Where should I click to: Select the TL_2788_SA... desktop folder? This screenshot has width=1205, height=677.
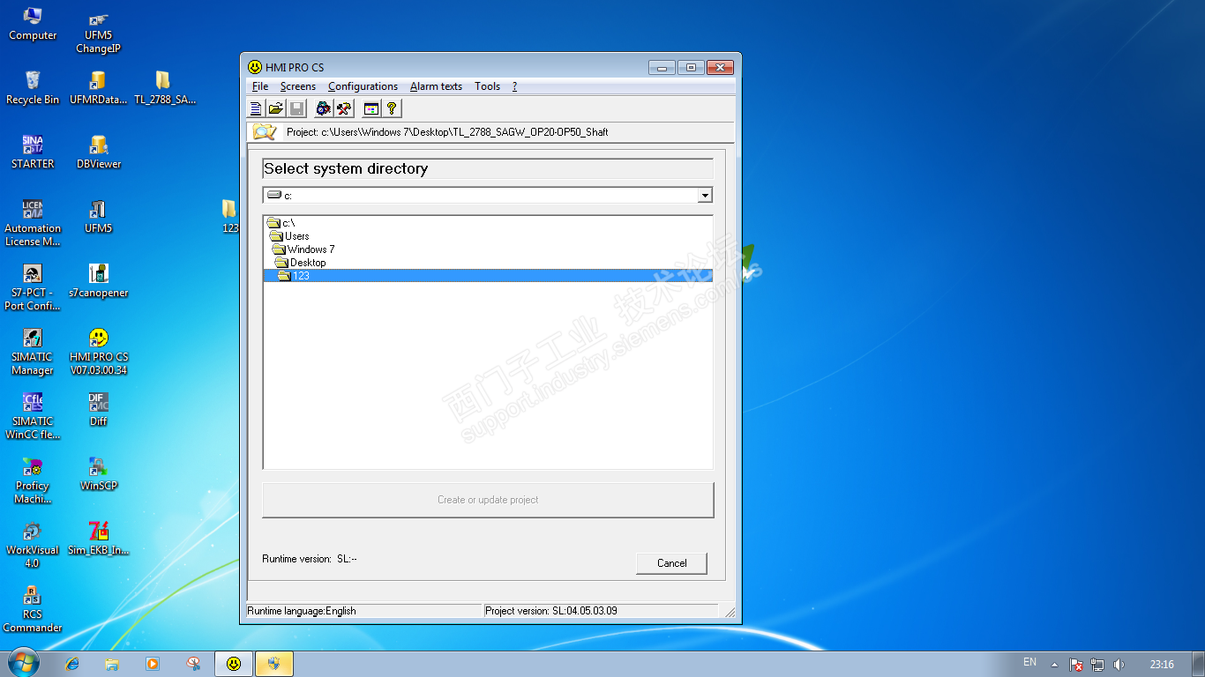[164, 88]
